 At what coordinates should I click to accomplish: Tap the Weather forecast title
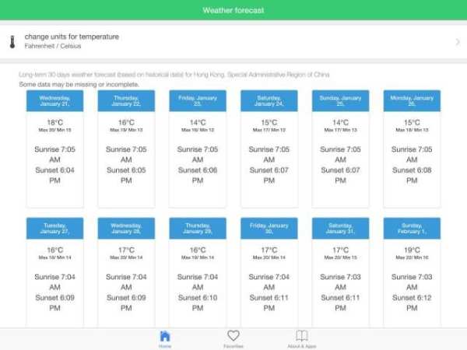(x=233, y=10)
